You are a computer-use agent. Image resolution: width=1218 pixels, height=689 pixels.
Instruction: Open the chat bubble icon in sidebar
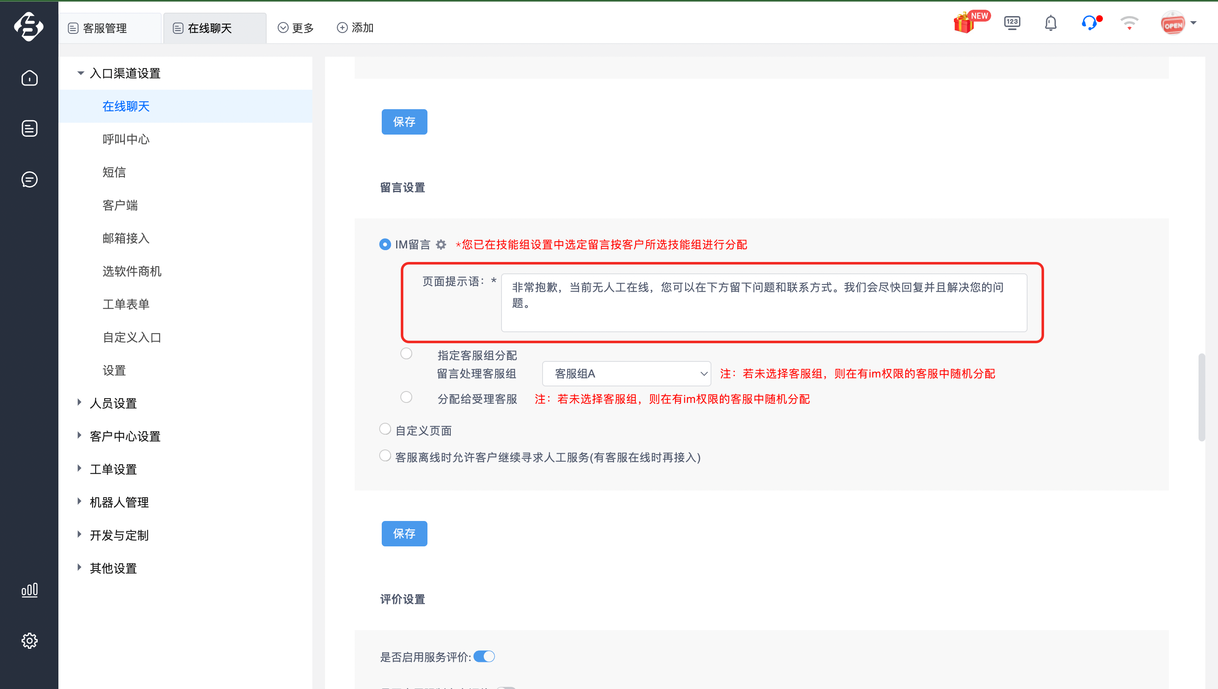pos(29,179)
